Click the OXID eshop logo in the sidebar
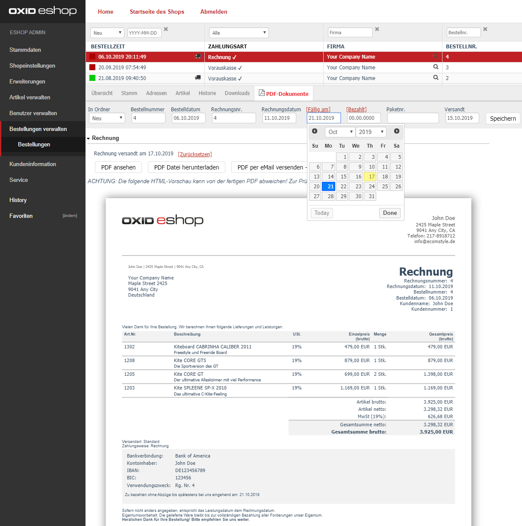 (43, 11)
